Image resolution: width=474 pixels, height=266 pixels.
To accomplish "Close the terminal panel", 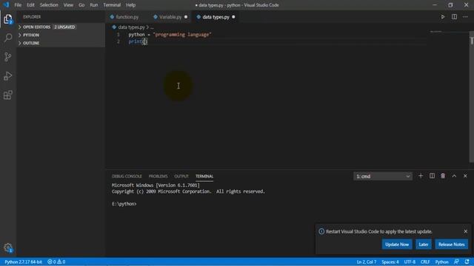I will [x=465, y=176].
